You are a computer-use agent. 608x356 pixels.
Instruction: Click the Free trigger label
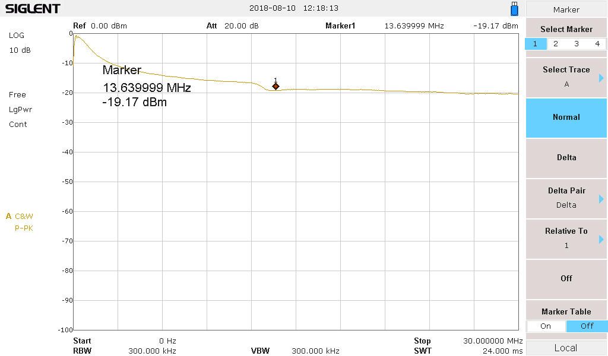[x=17, y=94]
